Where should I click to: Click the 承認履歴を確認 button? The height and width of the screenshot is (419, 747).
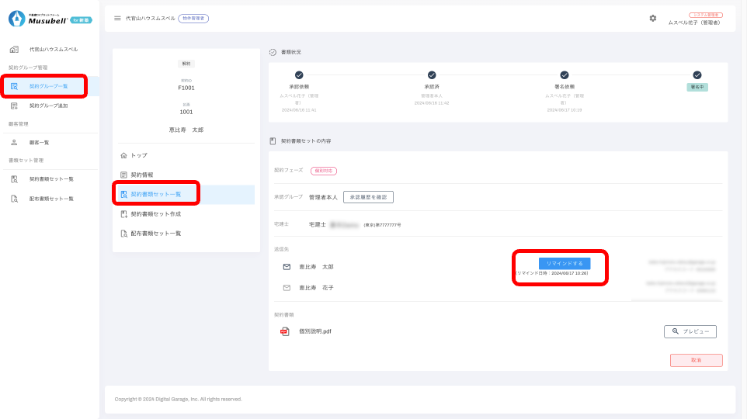pyautogui.click(x=368, y=197)
